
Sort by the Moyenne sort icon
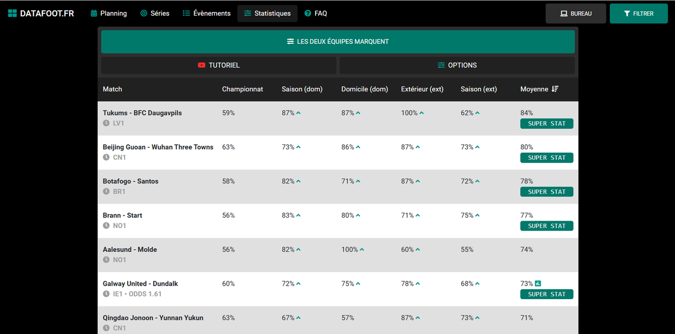[x=555, y=89]
